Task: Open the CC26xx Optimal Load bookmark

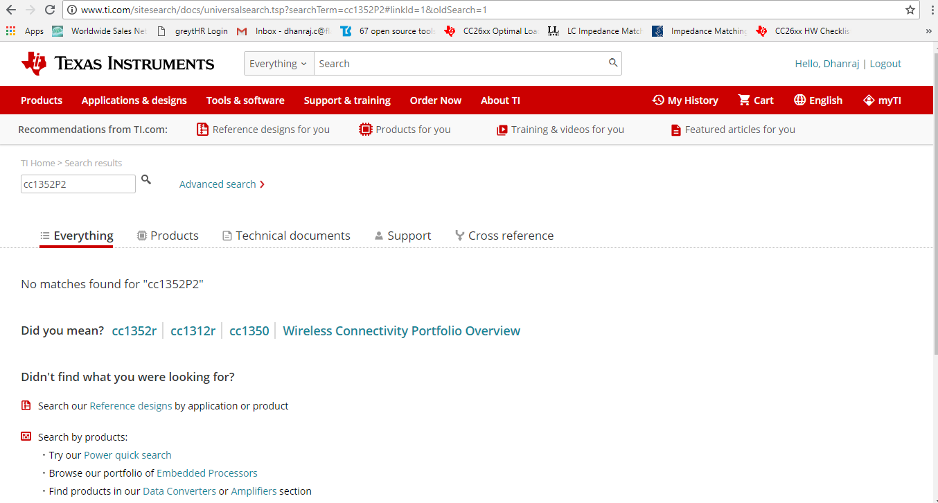Action: coord(491,31)
